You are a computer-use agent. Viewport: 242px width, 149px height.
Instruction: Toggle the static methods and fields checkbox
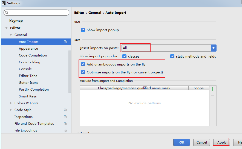(x=172, y=56)
